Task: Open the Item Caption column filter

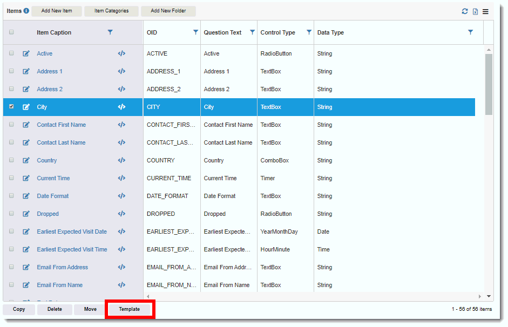Action: pyautogui.click(x=110, y=32)
